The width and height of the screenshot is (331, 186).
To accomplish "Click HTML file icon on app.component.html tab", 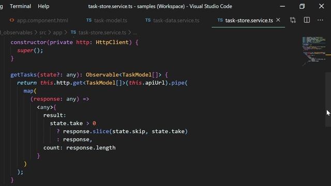I will [12, 20].
